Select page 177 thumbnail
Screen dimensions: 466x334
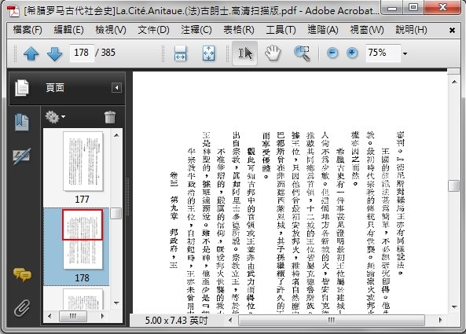coord(83,161)
